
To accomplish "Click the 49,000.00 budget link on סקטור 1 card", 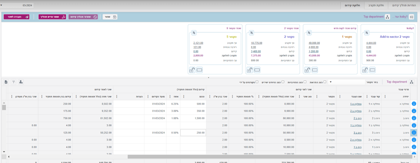I will coord(314,43).
